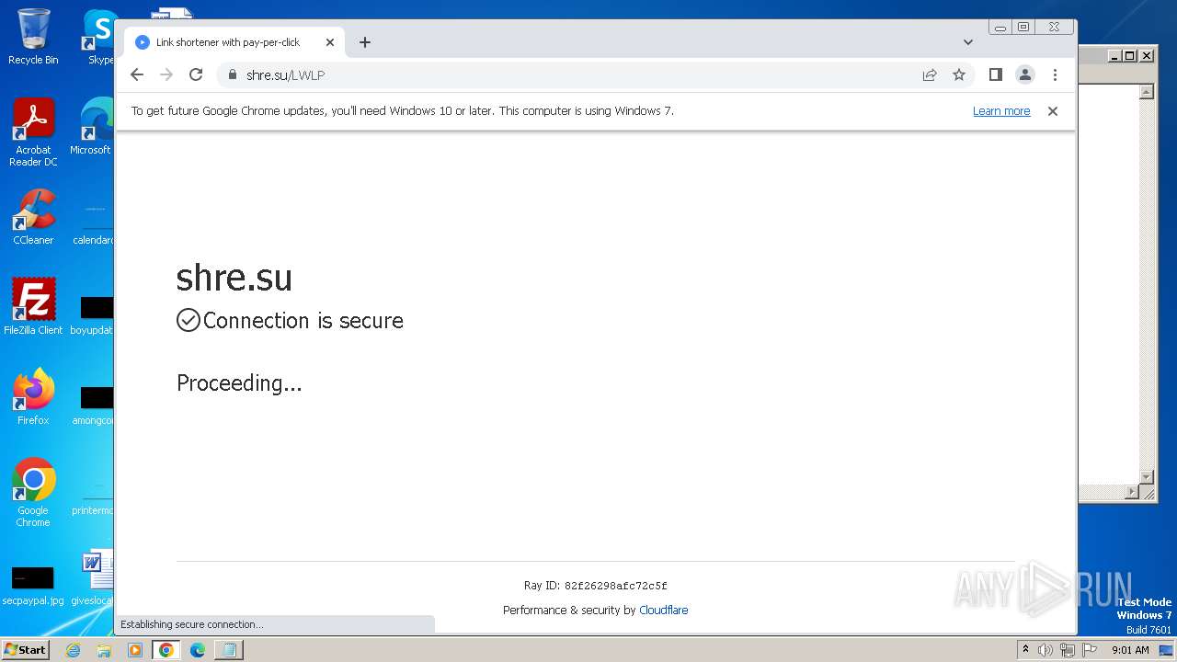The image size is (1177, 662).
Task: Open Microsoft Edge from the taskbar
Action: tap(197, 650)
